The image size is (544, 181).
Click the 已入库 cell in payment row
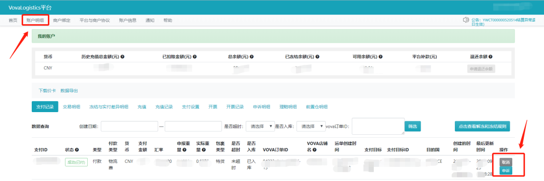(x=251, y=164)
